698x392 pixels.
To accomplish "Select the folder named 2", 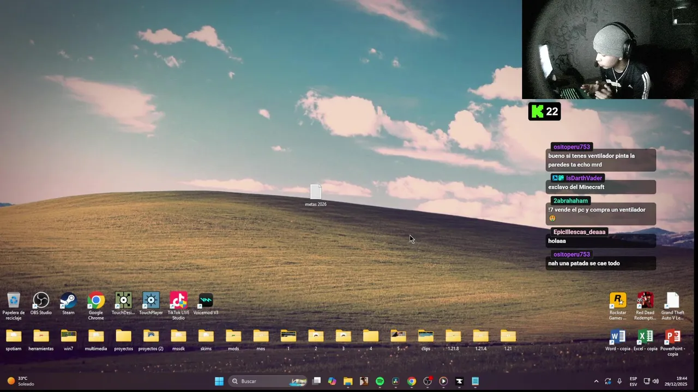I will coord(316,340).
